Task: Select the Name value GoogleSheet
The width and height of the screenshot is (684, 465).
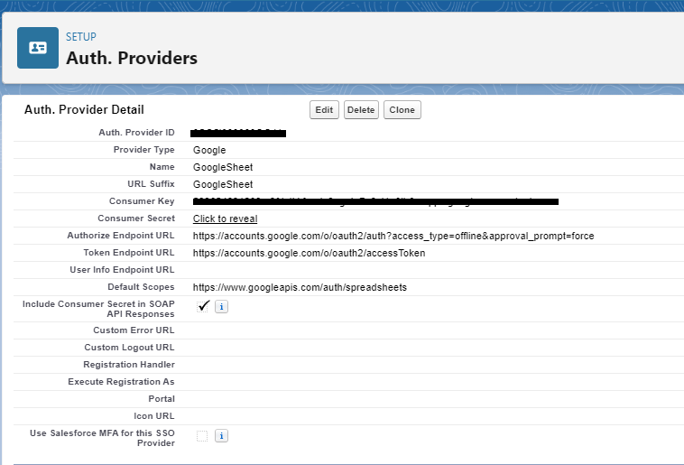Action: pos(223,167)
